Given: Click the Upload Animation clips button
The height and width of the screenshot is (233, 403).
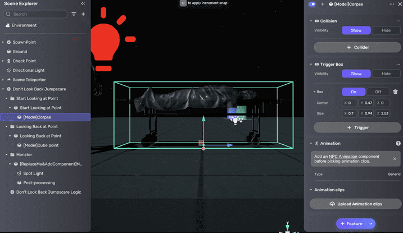Looking at the screenshot, I should (x=354, y=204).
